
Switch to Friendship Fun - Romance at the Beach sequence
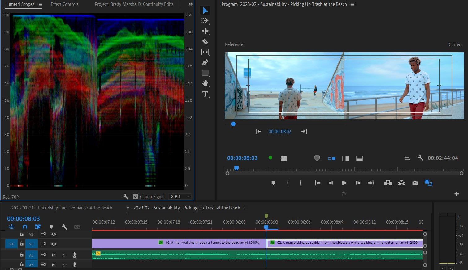[62, 208]
